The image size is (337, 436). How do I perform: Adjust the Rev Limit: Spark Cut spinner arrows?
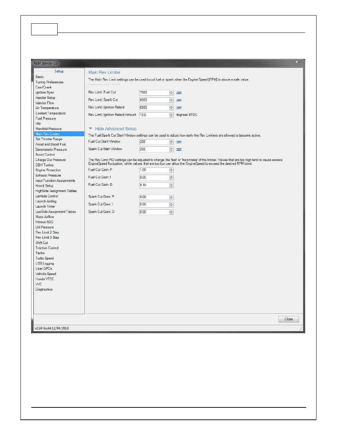point(171,100)
